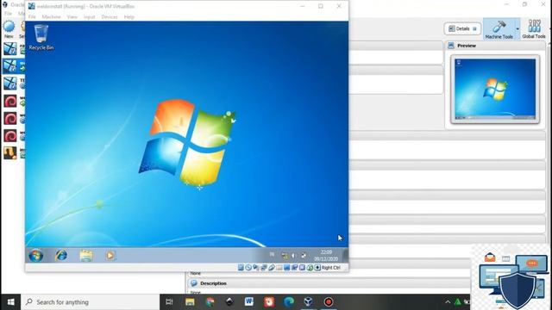Viewport: 552px width, 310px height.
Task: Open Task View on the host taskbar
Action: 169,302
